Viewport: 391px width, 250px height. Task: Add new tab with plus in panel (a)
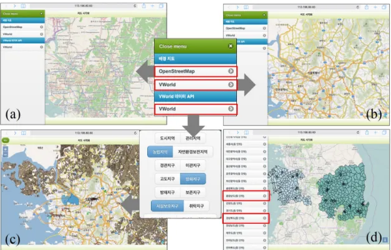pyautogui.click(x=152, y=6)
